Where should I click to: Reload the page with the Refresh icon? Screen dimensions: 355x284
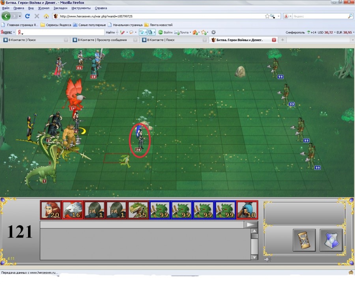click(27, 16)
